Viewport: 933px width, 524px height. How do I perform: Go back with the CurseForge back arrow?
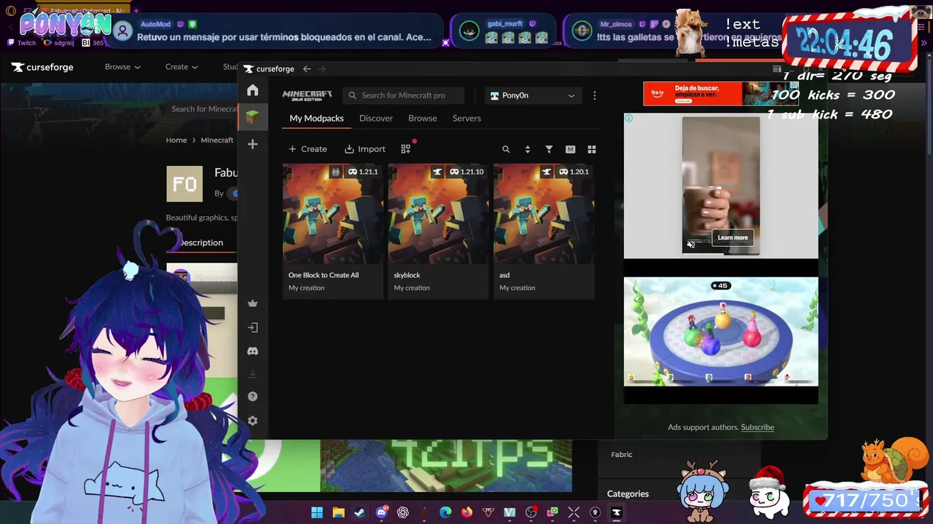(x=307, y=68)
